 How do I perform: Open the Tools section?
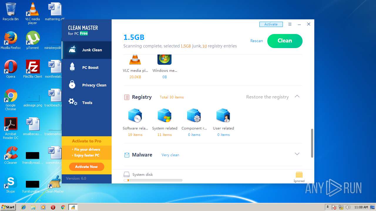87,103
